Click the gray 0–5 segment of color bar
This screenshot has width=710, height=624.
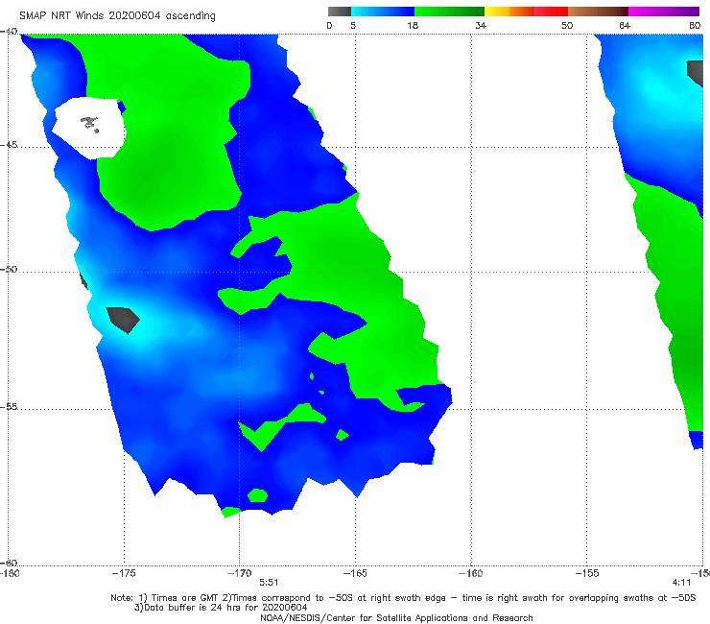pos(340,12)
